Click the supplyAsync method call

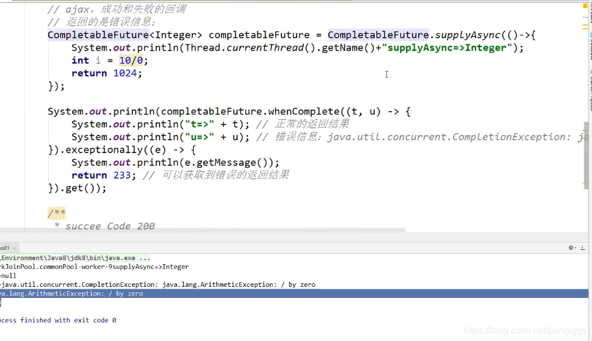(468, 35)
